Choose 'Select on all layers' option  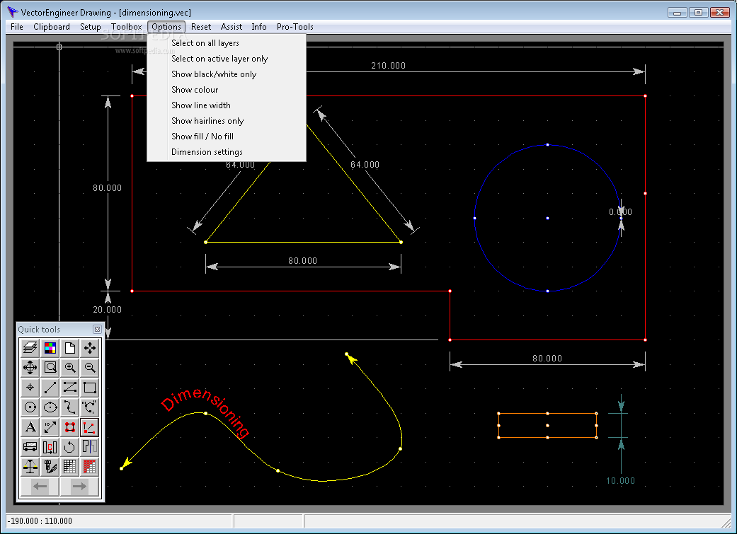coord(227,43)
